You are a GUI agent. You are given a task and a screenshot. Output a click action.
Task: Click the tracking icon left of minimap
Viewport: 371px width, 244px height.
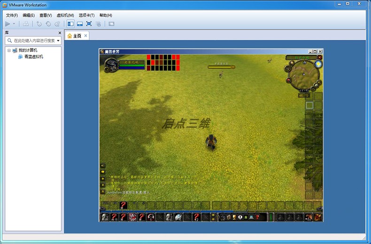tap(288, 69)
